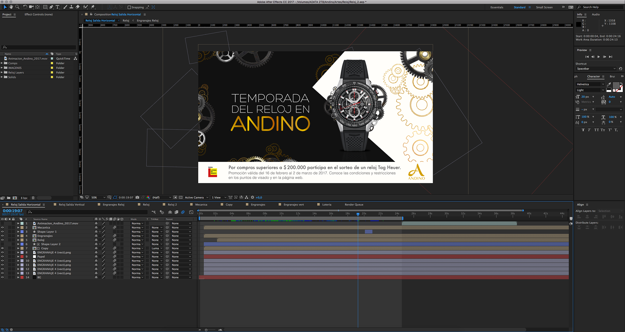Click the Character fill color swatch

[616, 85]
